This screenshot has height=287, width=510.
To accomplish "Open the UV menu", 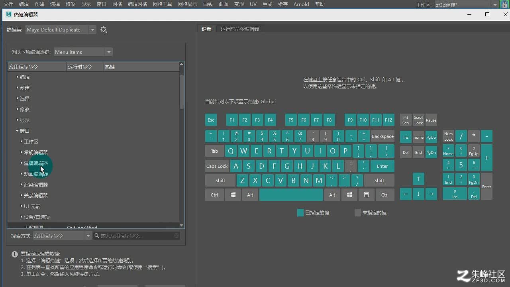I will 253,4.
